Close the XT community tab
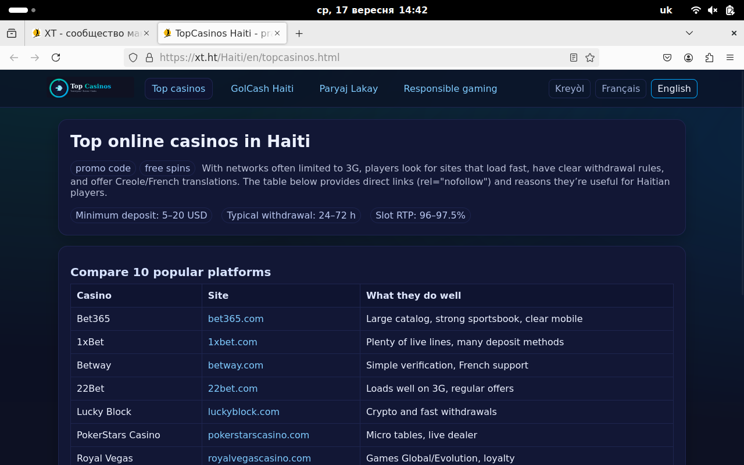The image size is (744, 465). click(x=146, y=33)
